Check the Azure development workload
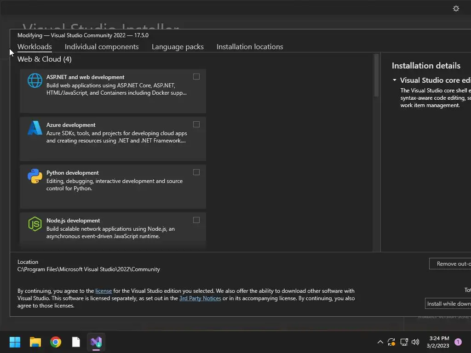Screen dimensions: 471x353 (196, 125)
